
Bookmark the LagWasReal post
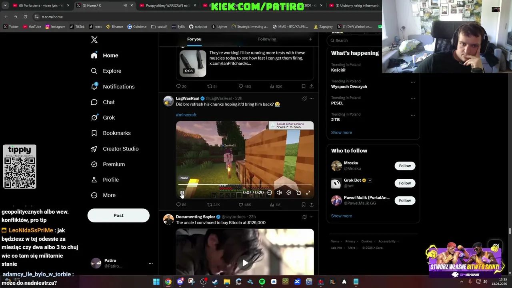(x=304, y=204)
